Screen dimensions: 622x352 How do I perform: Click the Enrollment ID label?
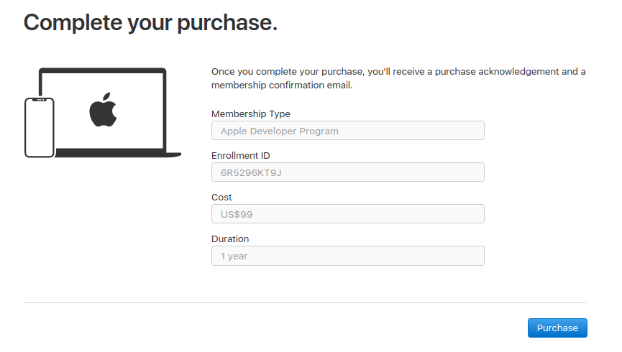(x=241, y=155)
